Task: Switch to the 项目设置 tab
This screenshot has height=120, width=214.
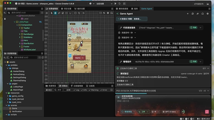Action: pyautogui.click(x=66, y=9)
